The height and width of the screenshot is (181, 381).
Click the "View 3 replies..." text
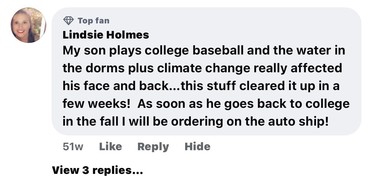coord(97,170)
